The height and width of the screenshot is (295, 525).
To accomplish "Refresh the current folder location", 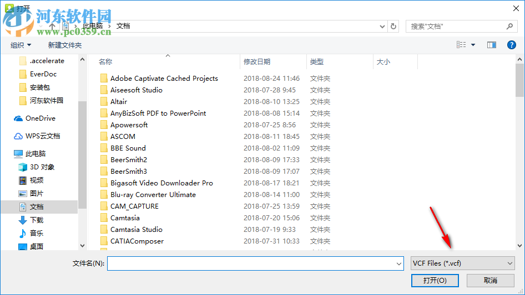I will click(393, 26).
